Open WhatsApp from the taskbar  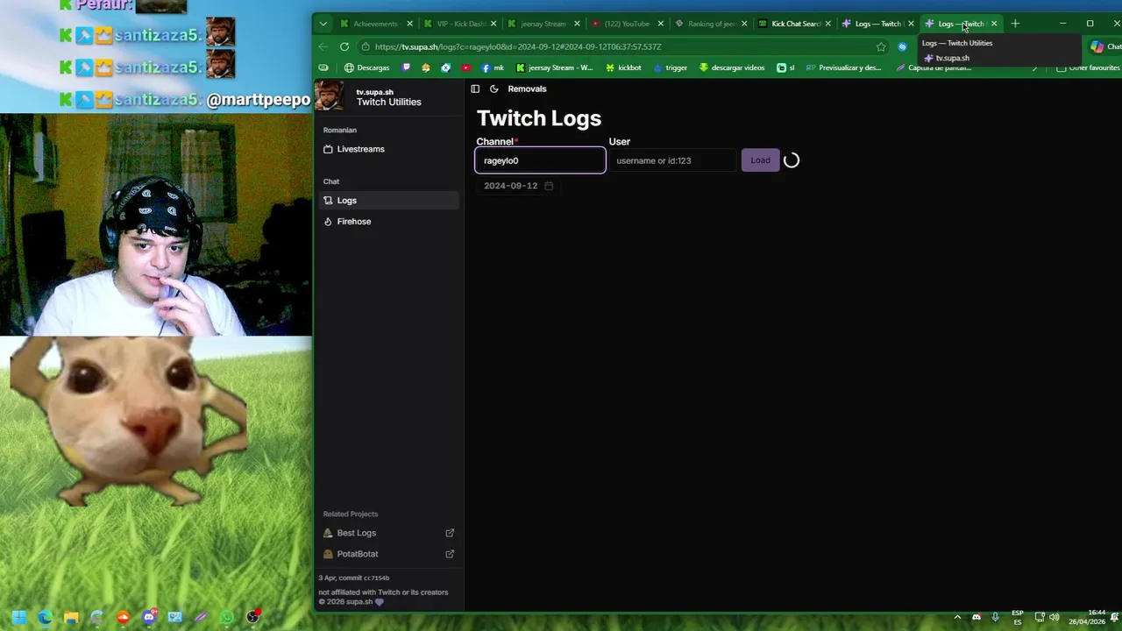227,617
